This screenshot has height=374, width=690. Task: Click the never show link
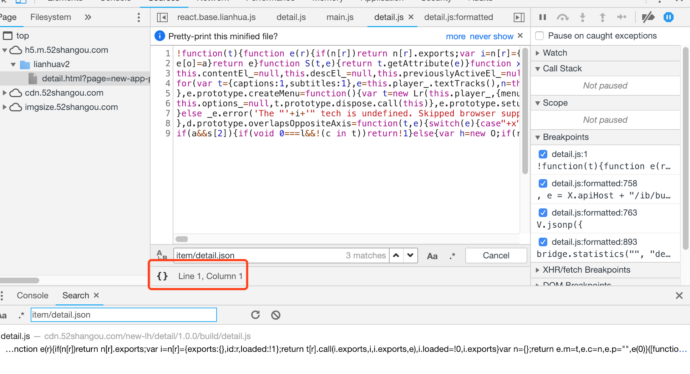click(492, 36)
